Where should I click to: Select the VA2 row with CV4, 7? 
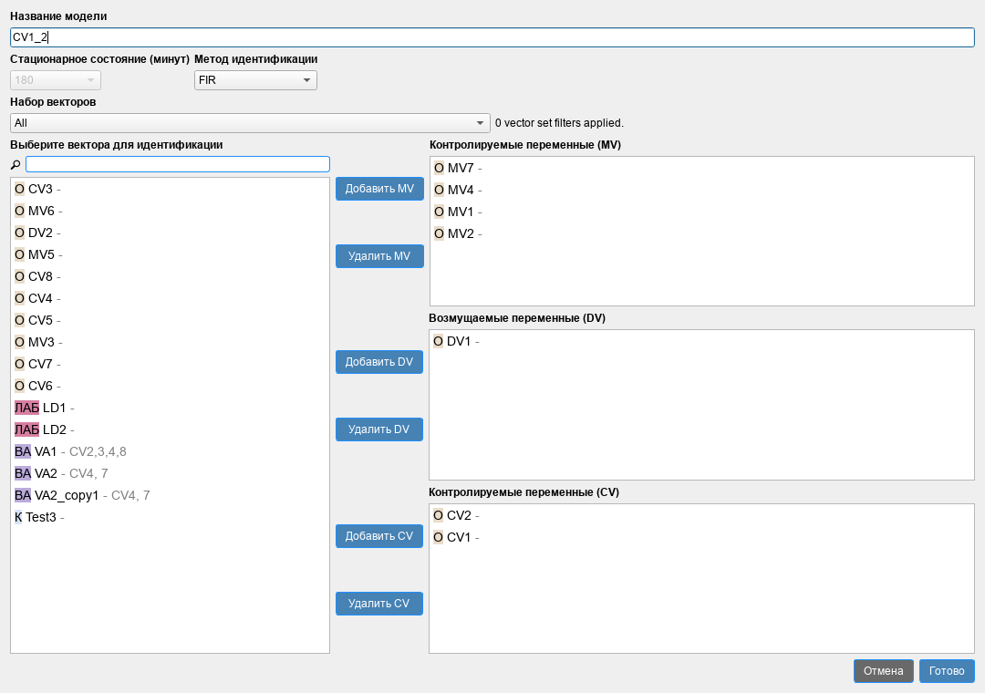[171, 473]
